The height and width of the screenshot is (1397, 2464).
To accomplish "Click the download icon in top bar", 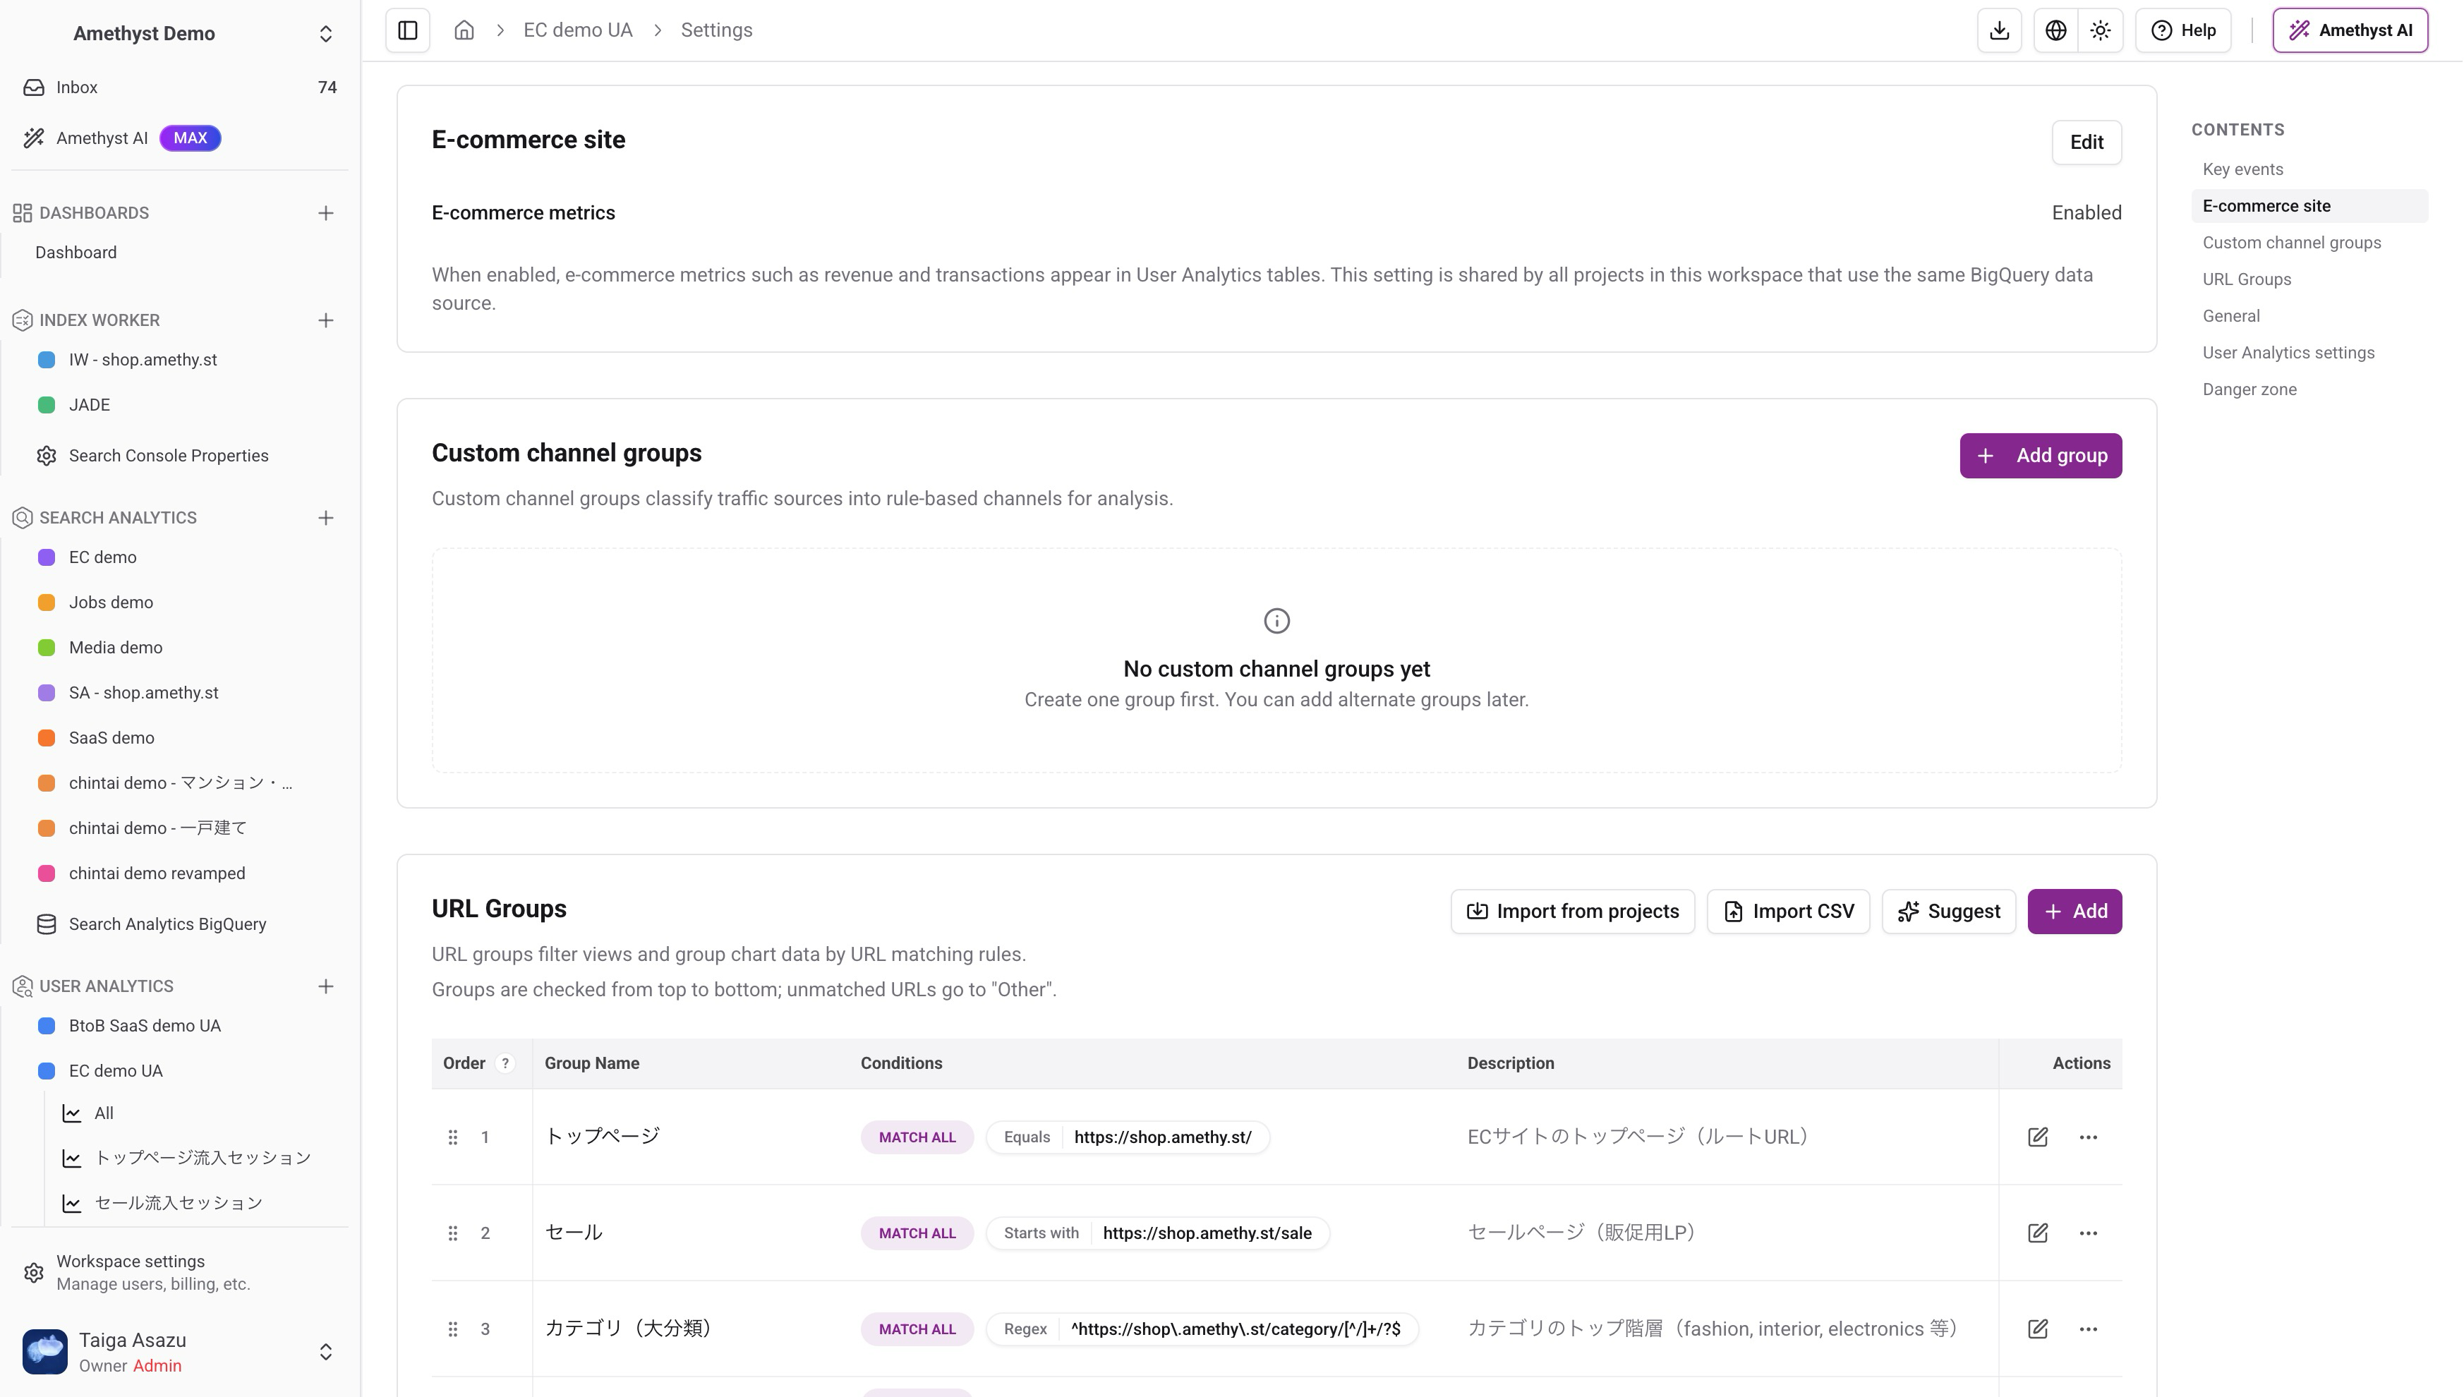I will point(2000,31).
